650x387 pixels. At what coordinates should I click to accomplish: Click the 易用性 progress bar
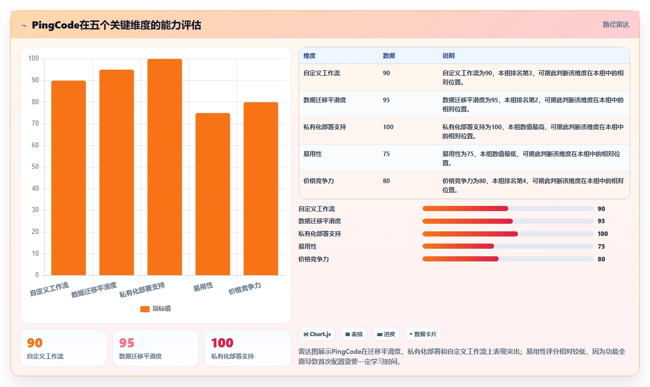[508, 246]
